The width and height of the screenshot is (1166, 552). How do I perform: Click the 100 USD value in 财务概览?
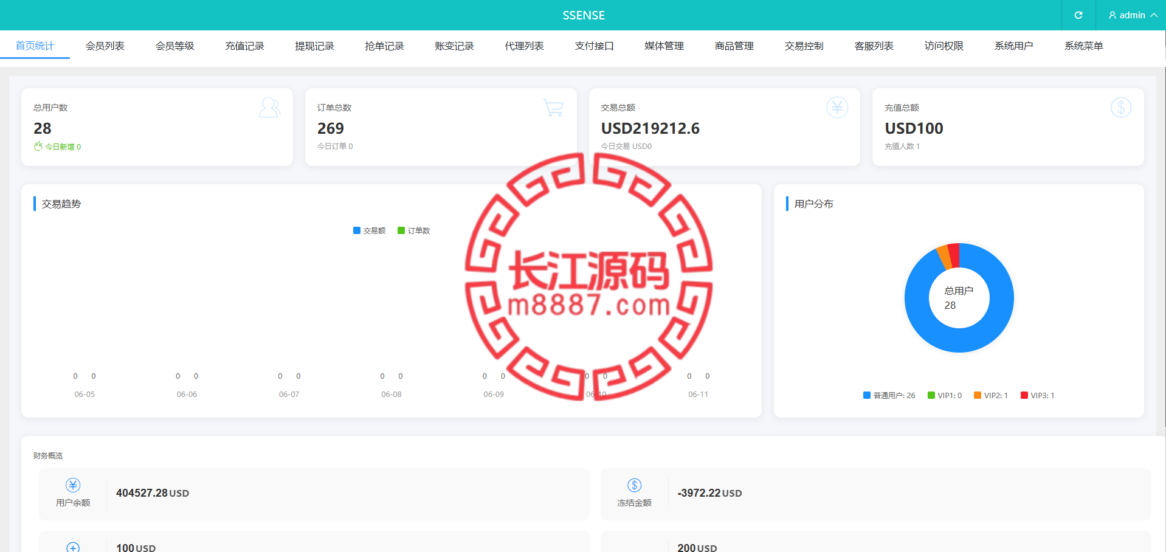(x=136, y=548)
